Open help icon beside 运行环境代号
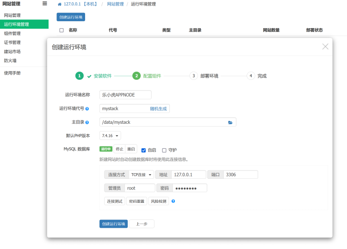Viewport: 347px width, 249px height. click(x=87, y=109)
